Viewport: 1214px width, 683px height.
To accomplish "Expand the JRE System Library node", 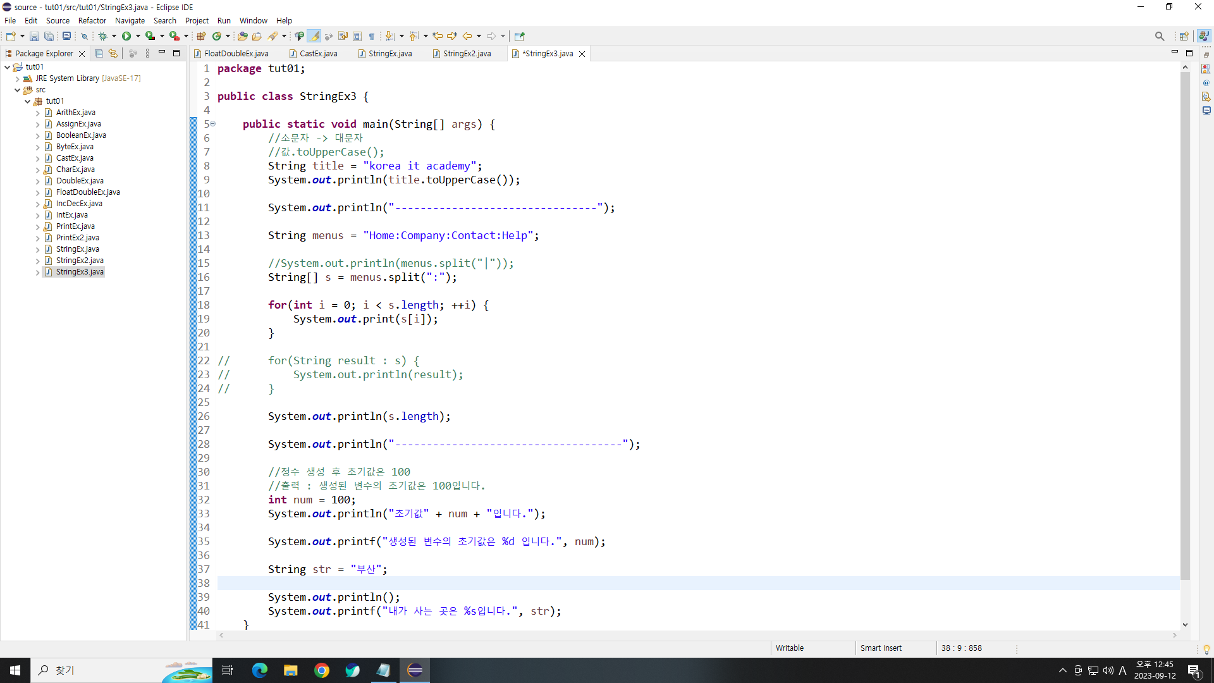I will (x=18, y=78).
